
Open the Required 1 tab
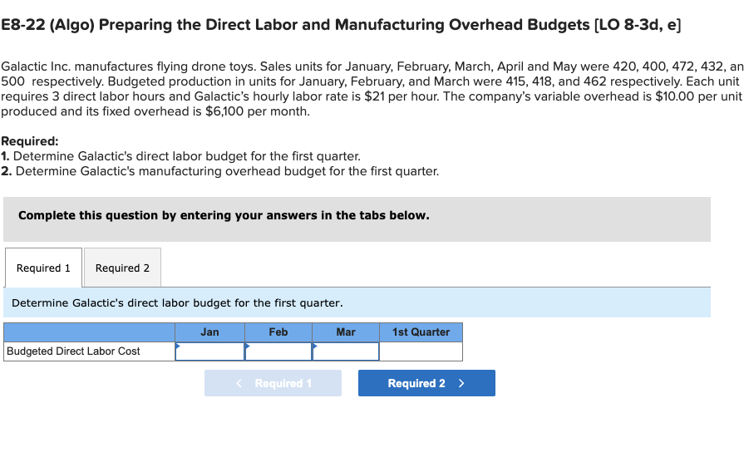[43, 268]
